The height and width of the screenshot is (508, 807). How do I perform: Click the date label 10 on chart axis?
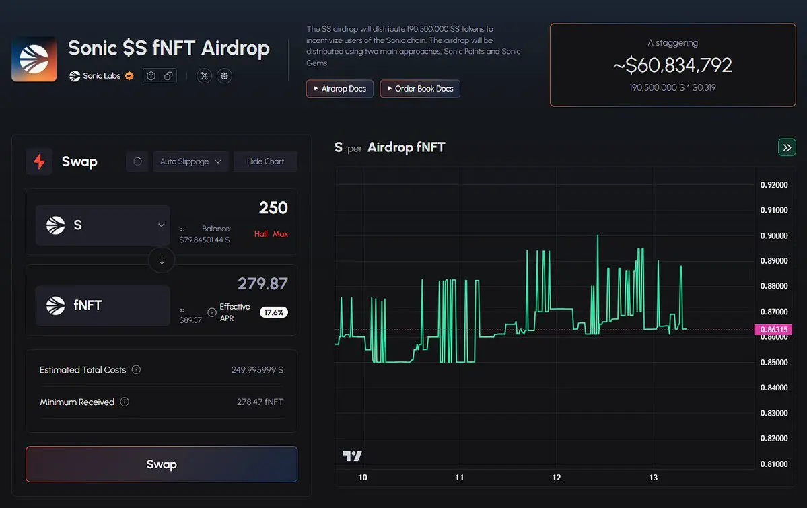tap(363, 478)
